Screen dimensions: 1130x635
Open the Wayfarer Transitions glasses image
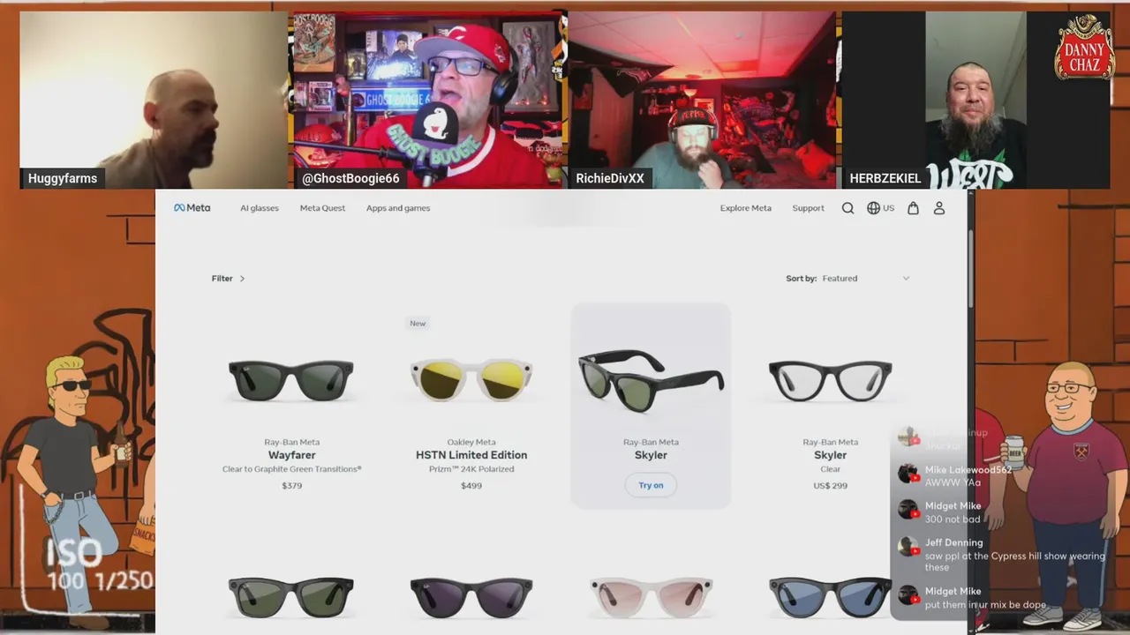[291, 380]
